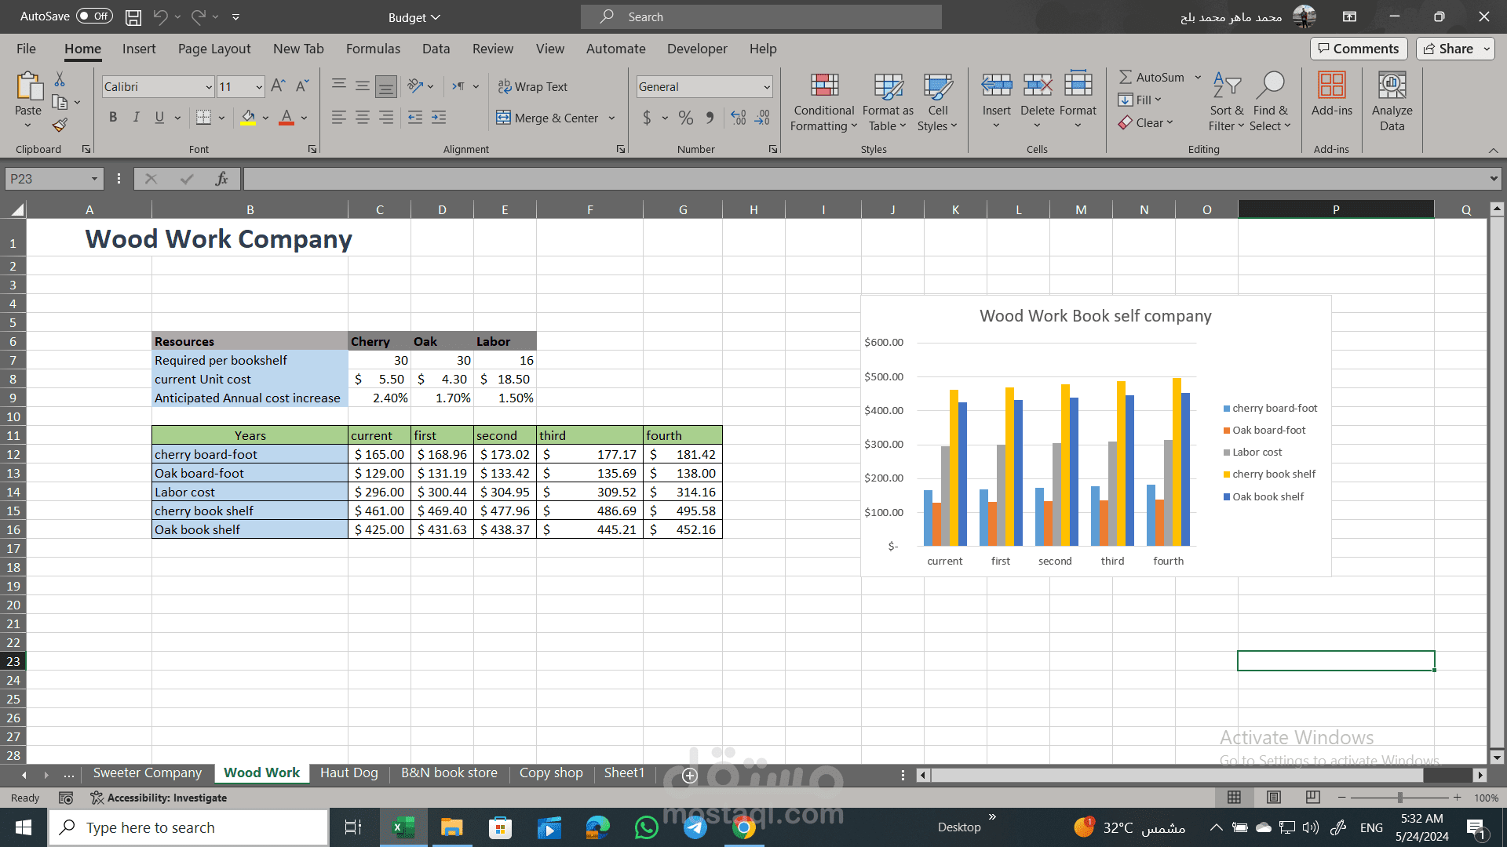Click the Share button

1448,49
